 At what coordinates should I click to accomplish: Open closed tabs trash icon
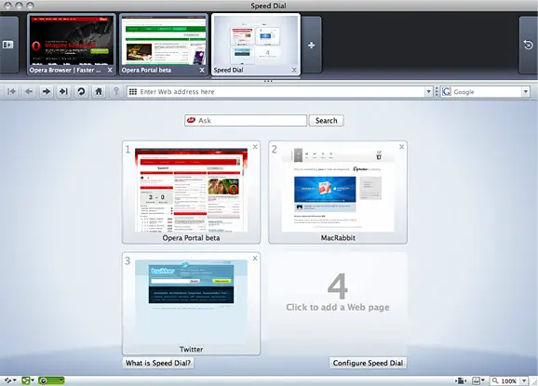[528, 45]
